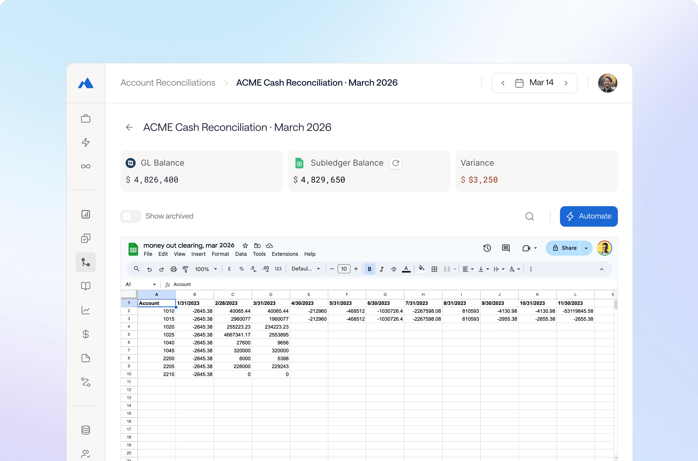698x461 pixels.
Task: Open the document page sidebar icon
Action: (86, 358)
